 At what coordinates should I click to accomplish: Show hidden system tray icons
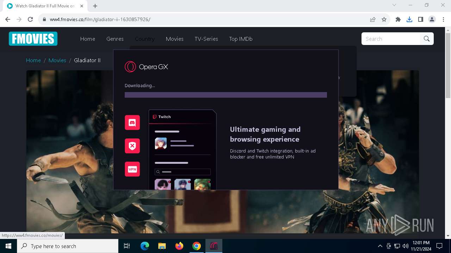[380, 246]
